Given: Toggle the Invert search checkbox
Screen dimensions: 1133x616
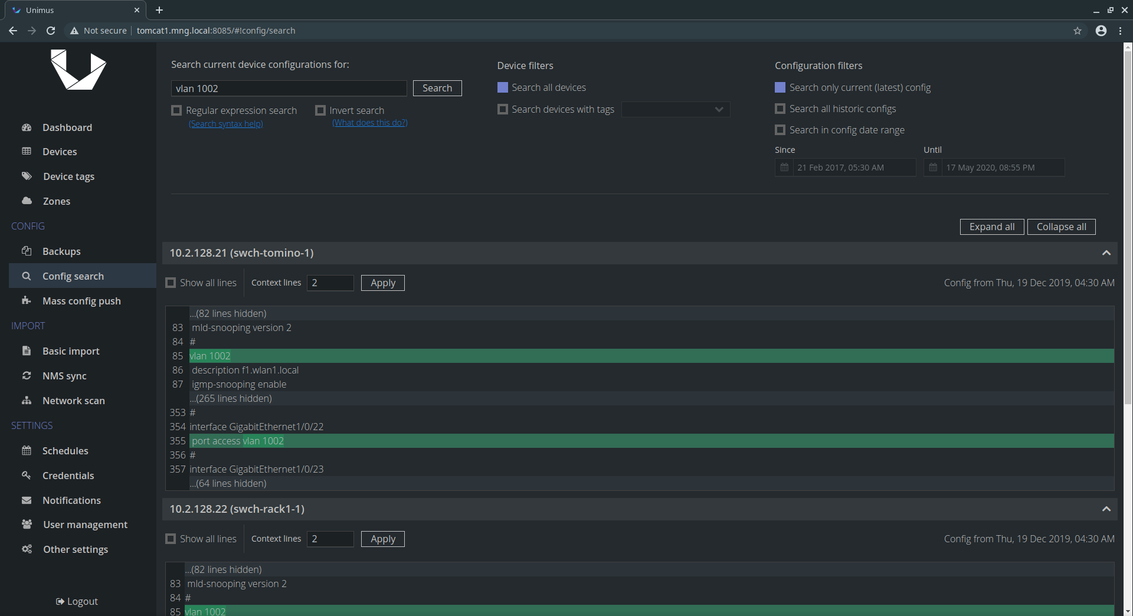Looking at the screenshot, I should 320,110.
